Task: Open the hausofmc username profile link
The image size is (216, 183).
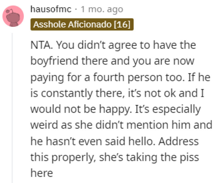Action: point(51,9)
